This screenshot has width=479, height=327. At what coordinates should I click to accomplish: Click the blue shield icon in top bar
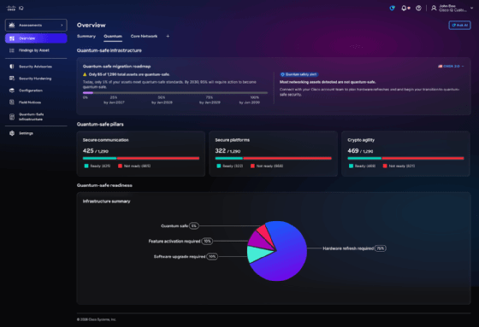pyautogui.click(x=393, y=9)
